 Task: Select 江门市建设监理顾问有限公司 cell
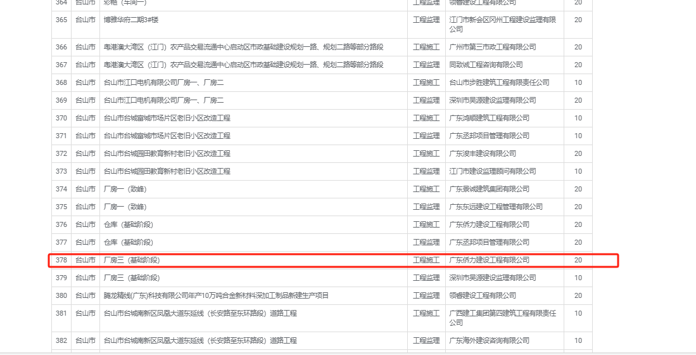tap(492, 171)
